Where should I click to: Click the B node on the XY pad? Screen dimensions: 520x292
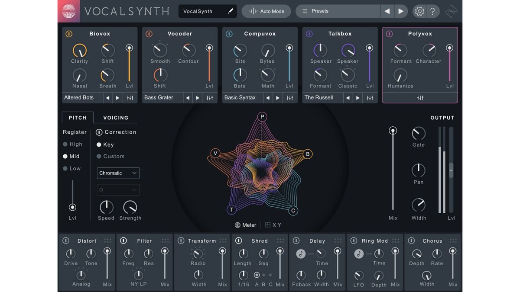(308, 154)
